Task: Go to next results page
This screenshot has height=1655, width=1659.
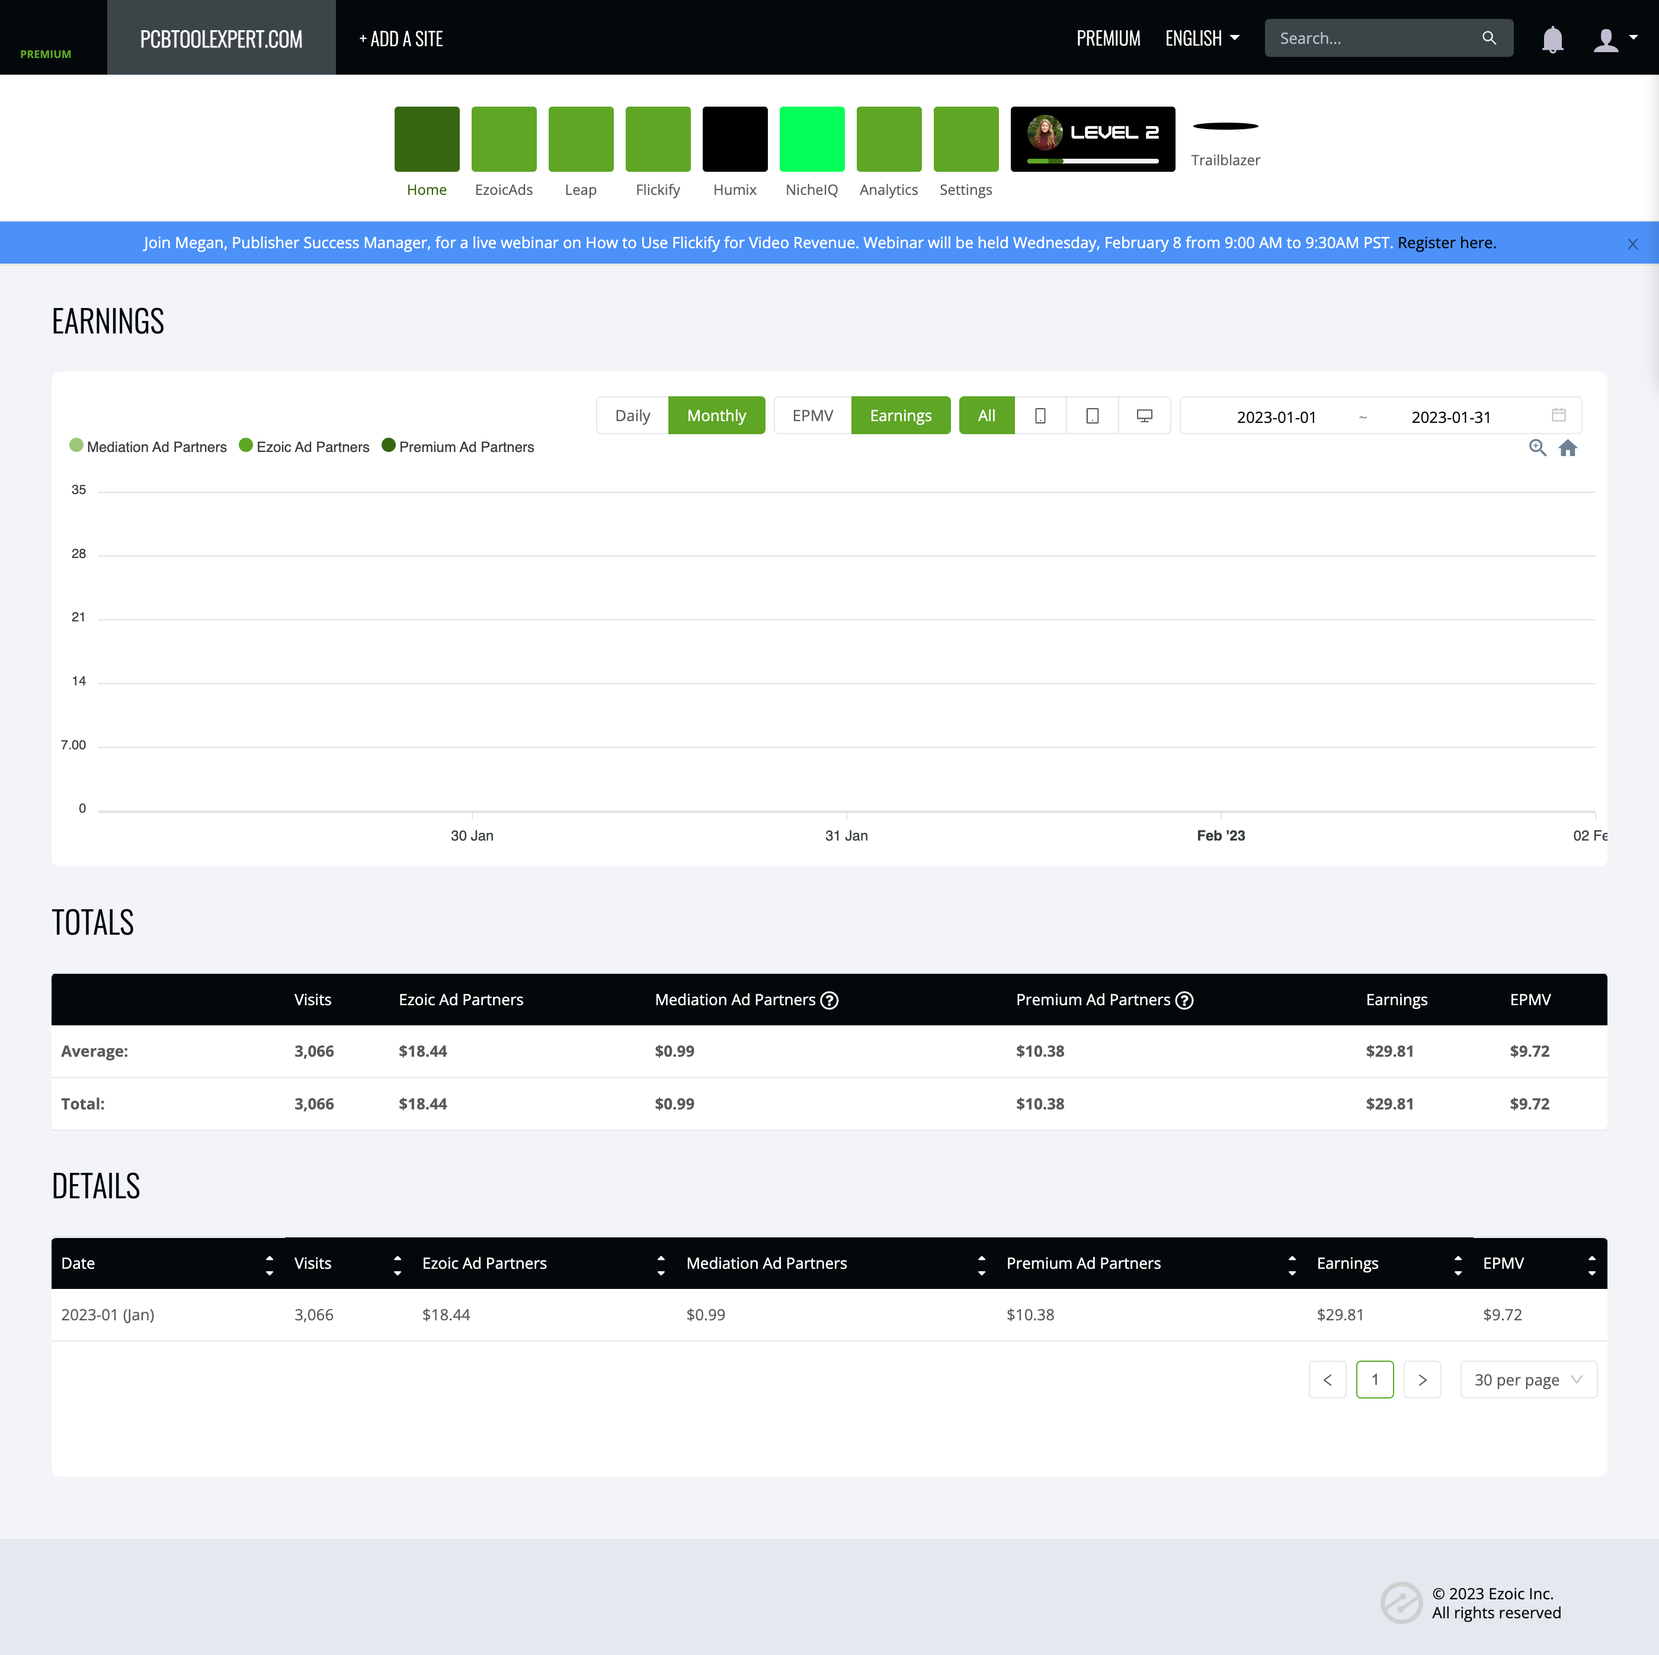Action: click(x=1422, y=1380)
